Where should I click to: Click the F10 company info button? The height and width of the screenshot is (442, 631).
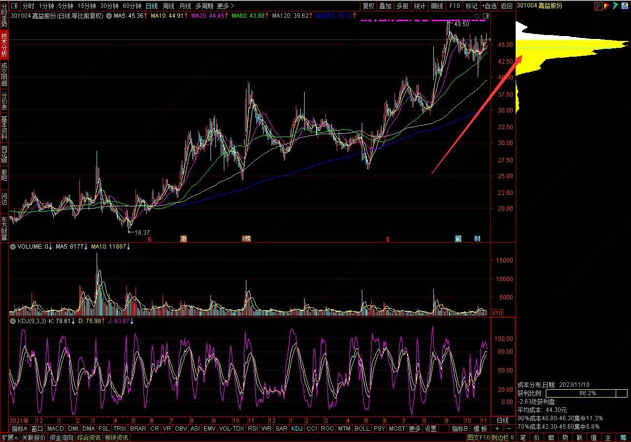[x=455, y=6]
